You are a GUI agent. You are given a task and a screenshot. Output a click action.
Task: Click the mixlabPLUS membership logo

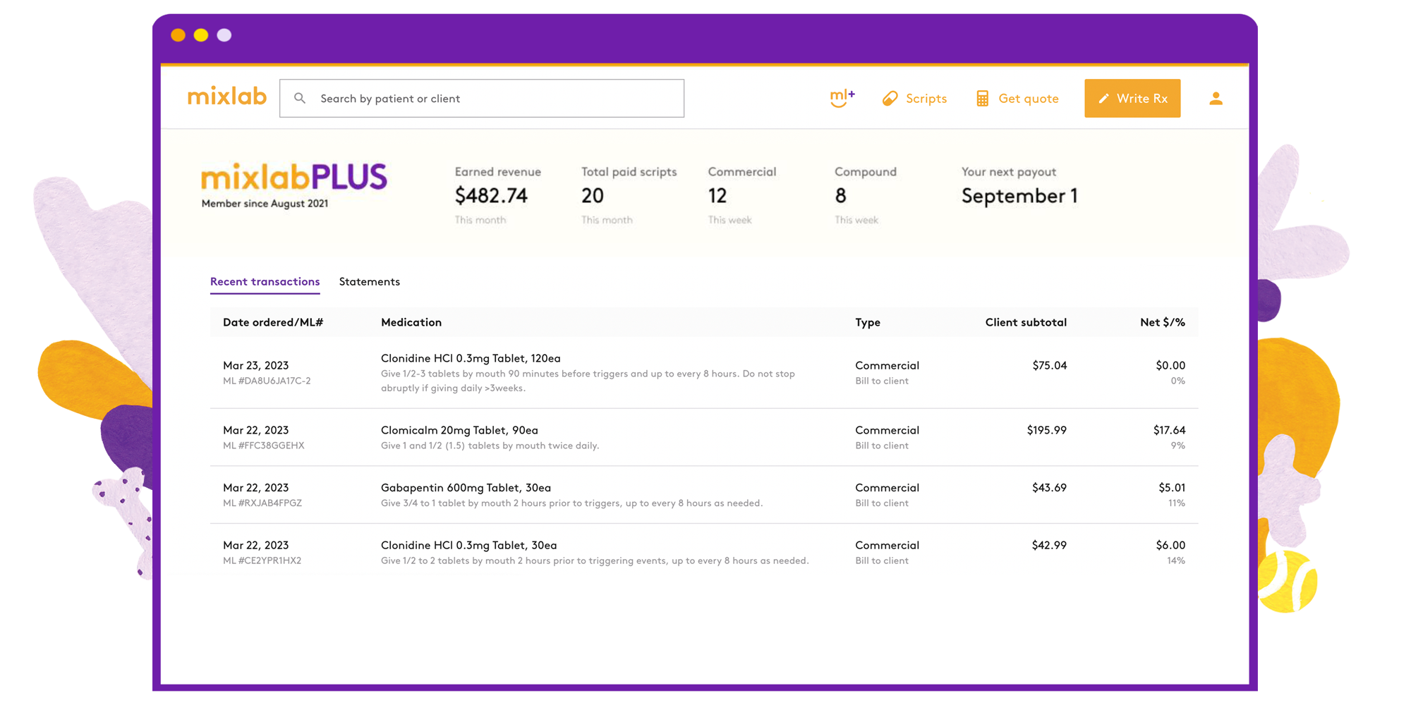(293, 178)
